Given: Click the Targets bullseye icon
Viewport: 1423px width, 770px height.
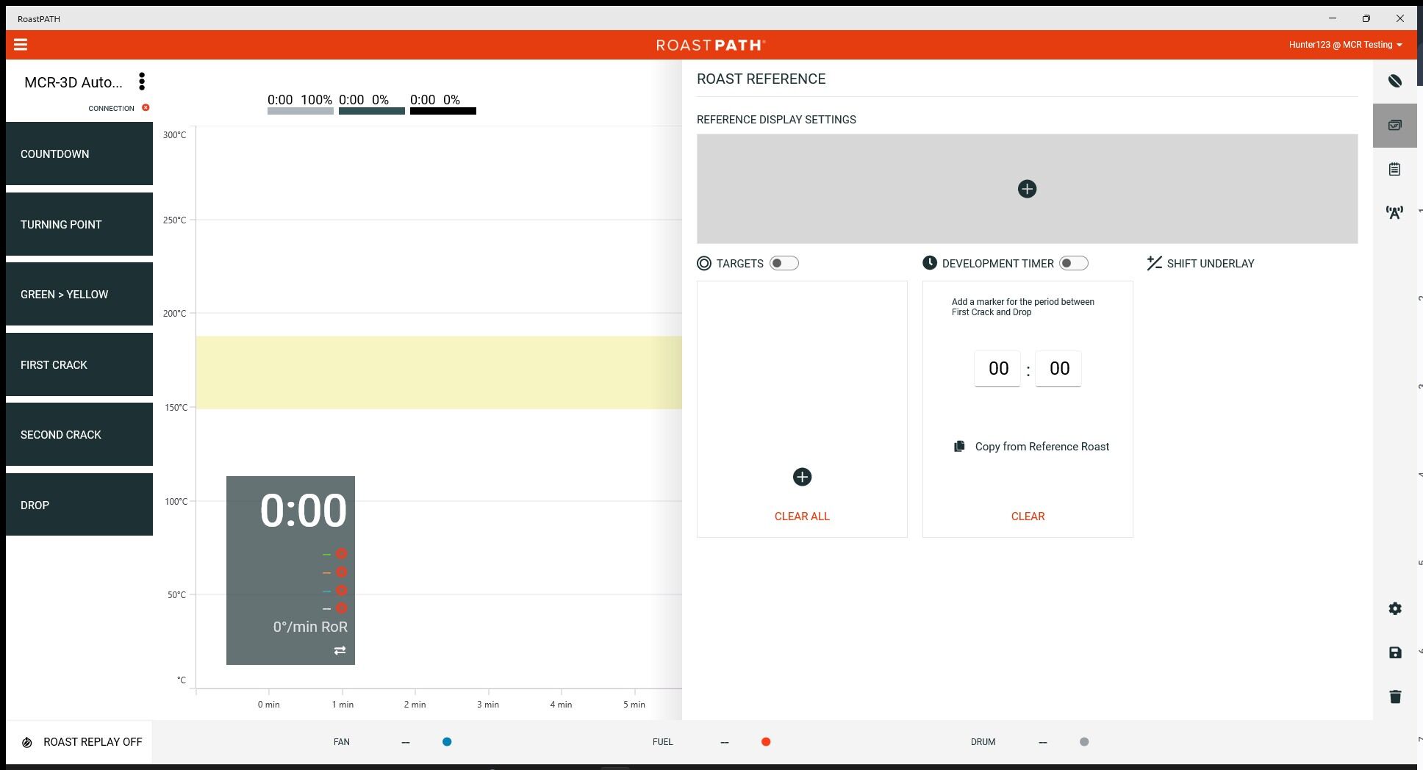Looking at the screenshot, I should pos(704,263).
